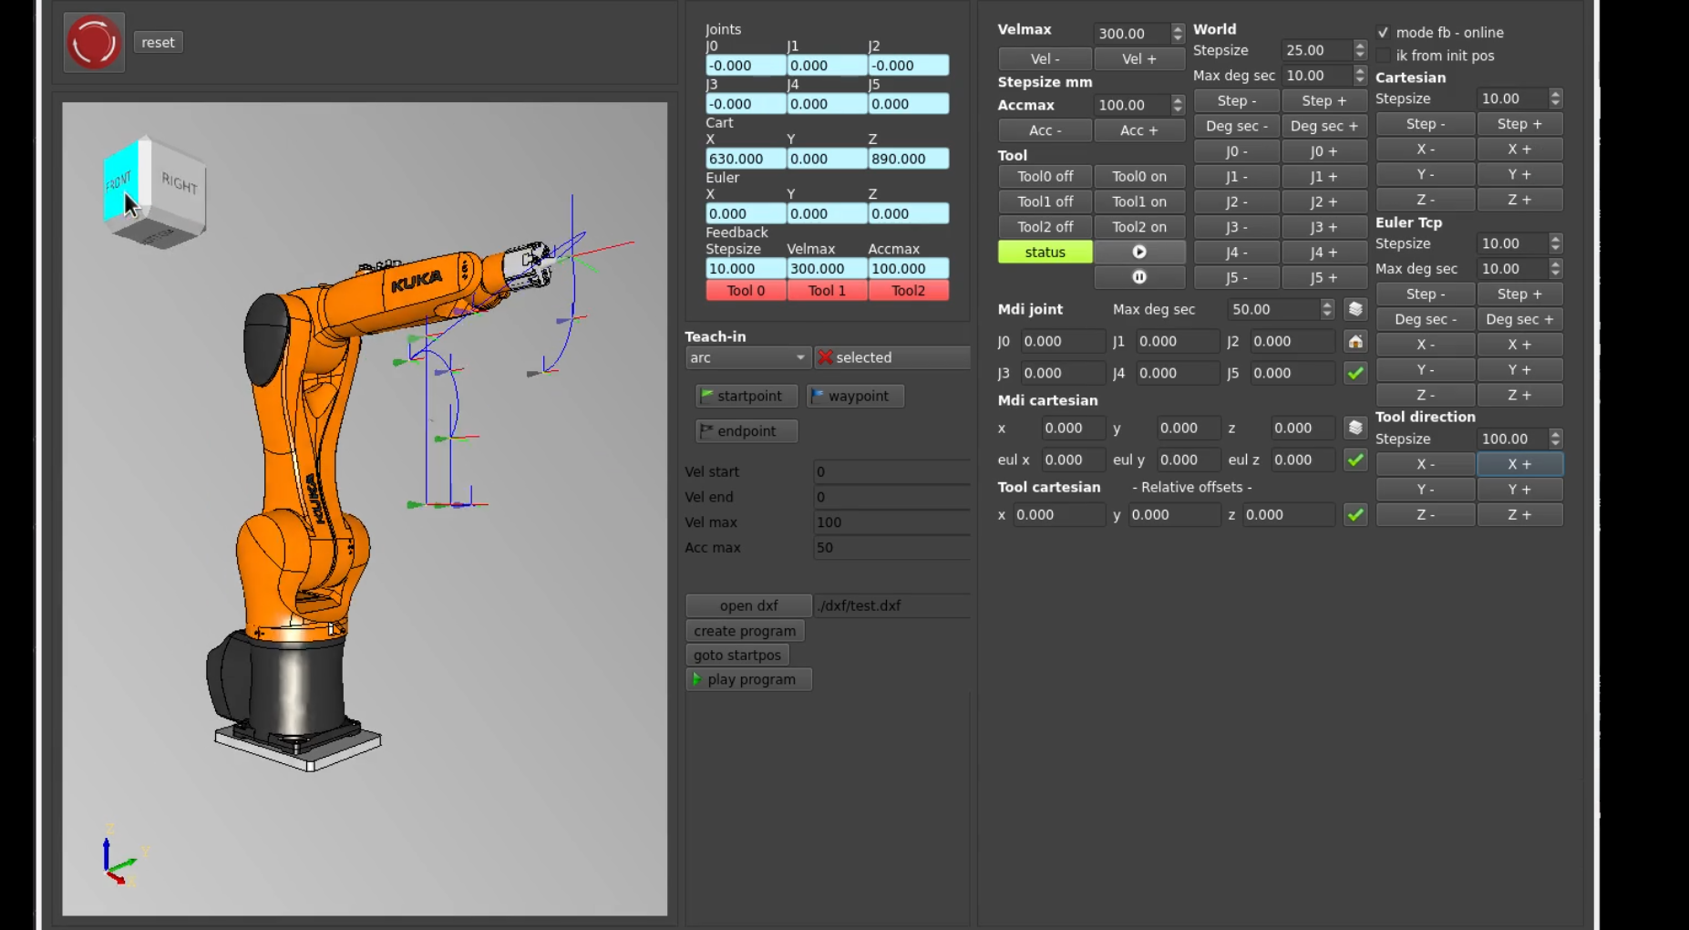Increase World Stepsize with up arrow

(1360, 46)
